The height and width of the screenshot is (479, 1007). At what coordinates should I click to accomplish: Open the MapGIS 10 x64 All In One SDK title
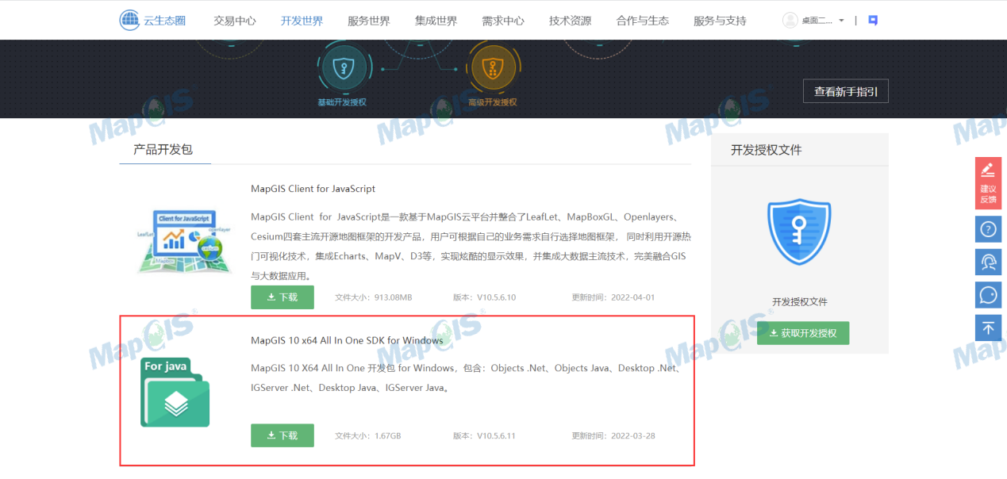347,340
